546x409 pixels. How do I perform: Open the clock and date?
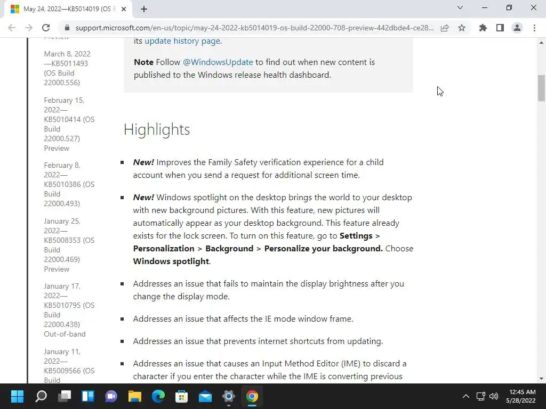click(x=521, y=396)
